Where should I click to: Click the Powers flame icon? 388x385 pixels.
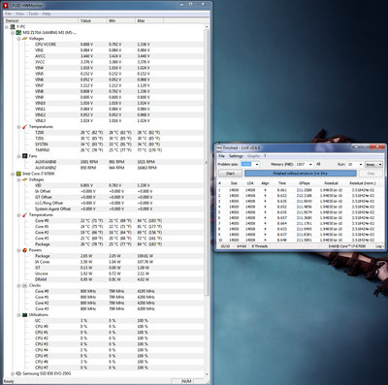tap(24, 250)
